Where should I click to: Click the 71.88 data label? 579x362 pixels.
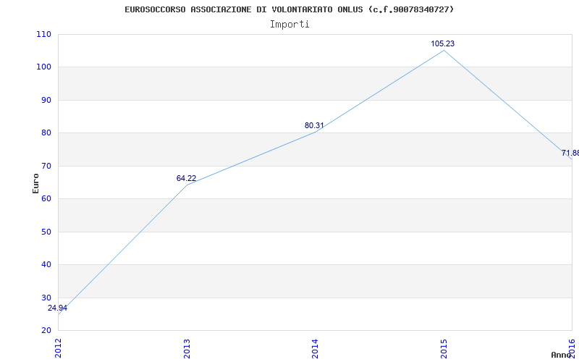(570, 153)
